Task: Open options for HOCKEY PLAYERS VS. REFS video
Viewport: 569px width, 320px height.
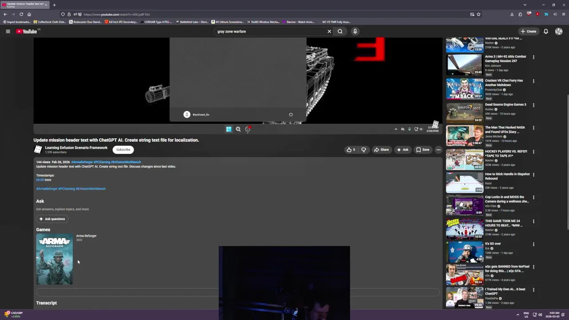Action: click(533, 152)
